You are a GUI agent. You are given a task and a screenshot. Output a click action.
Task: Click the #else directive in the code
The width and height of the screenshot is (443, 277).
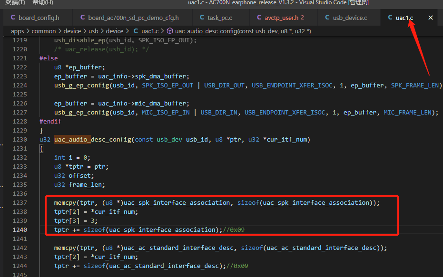click(x=49, y=58)
